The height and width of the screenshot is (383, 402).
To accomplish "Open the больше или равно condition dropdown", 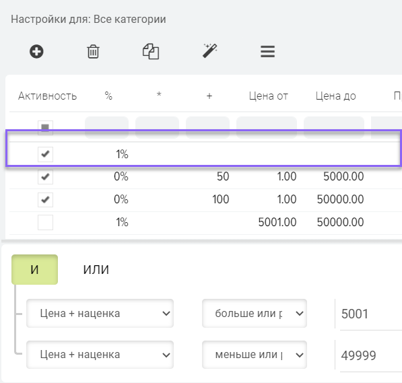I will click(255, 313).
